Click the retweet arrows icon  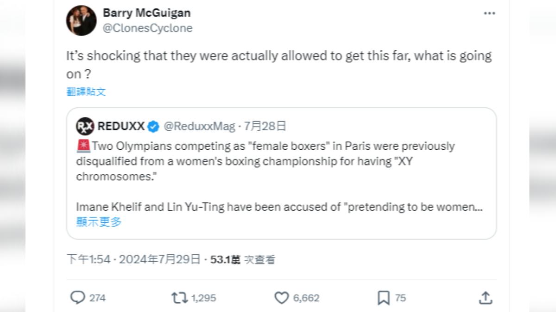pyautogui.click(x=179, y=298)
